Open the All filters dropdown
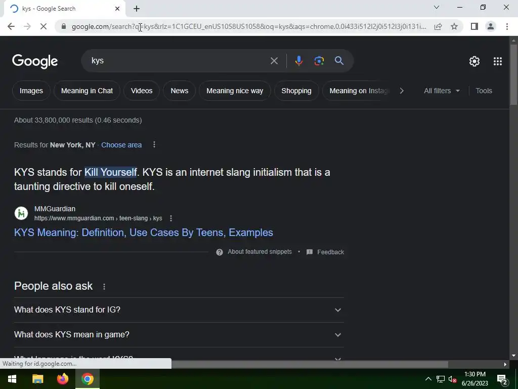 point(442,91)
